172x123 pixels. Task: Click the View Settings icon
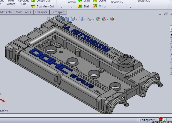112,19
